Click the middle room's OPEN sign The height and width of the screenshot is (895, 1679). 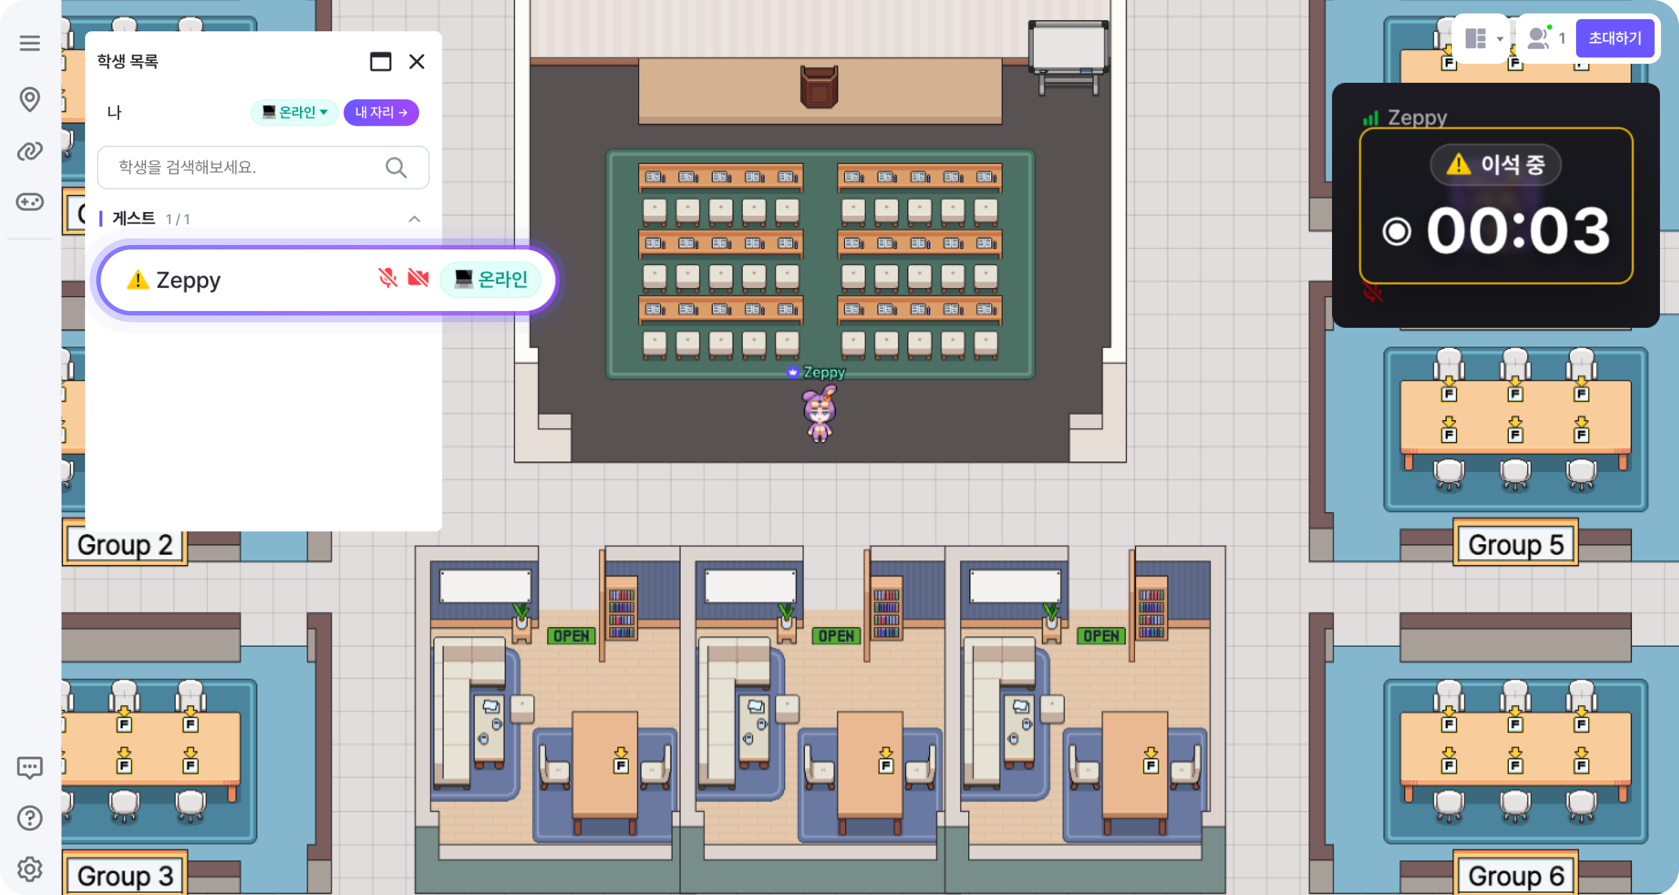point(836,636)
